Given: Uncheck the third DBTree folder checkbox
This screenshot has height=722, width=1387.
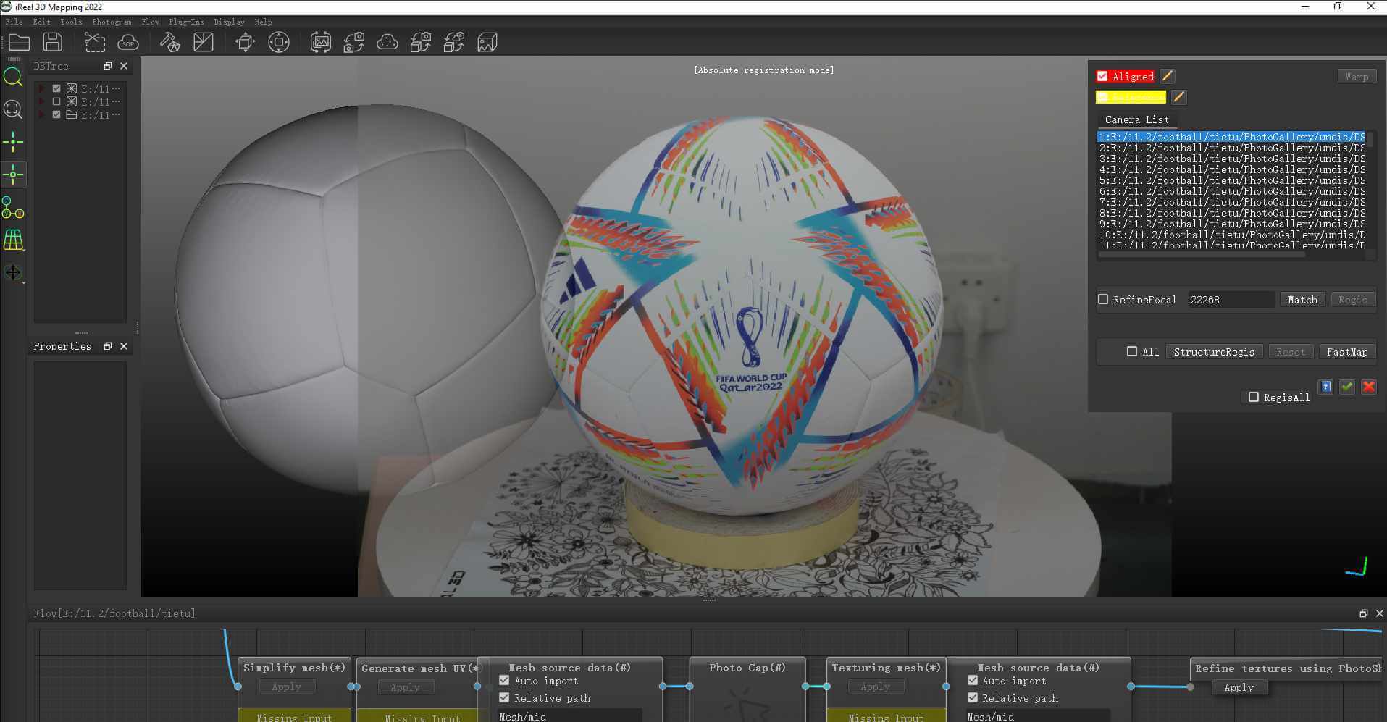Looking at the screenshot, I should pyautogui.click(x=56, y=114).
